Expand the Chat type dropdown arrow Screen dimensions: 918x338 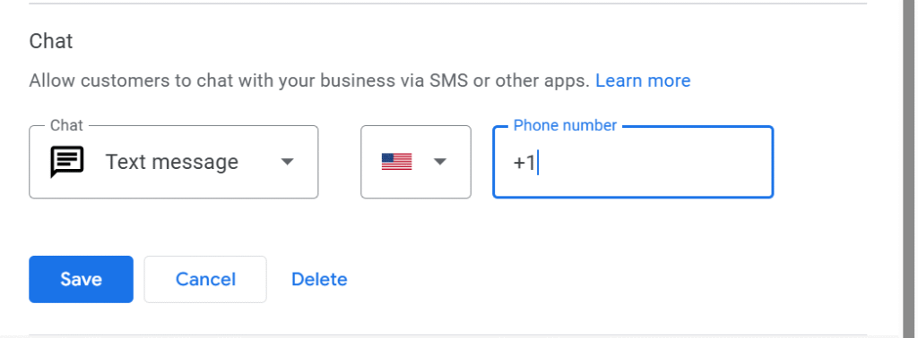pos(287,162)
